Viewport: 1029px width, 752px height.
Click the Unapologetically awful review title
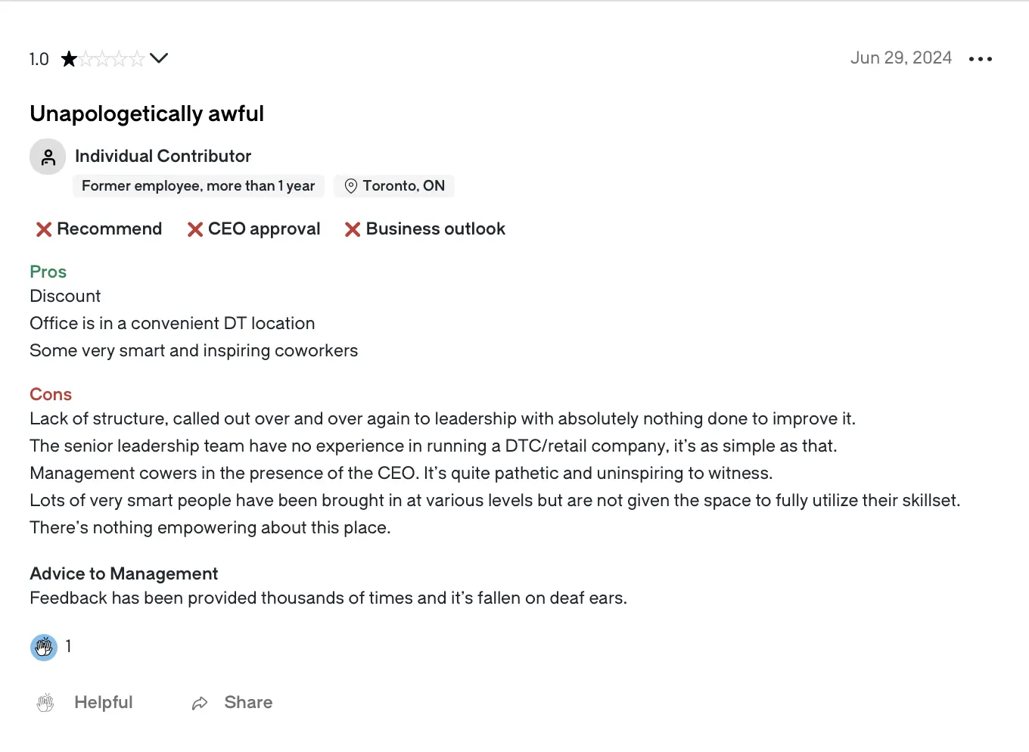point(147,113)
